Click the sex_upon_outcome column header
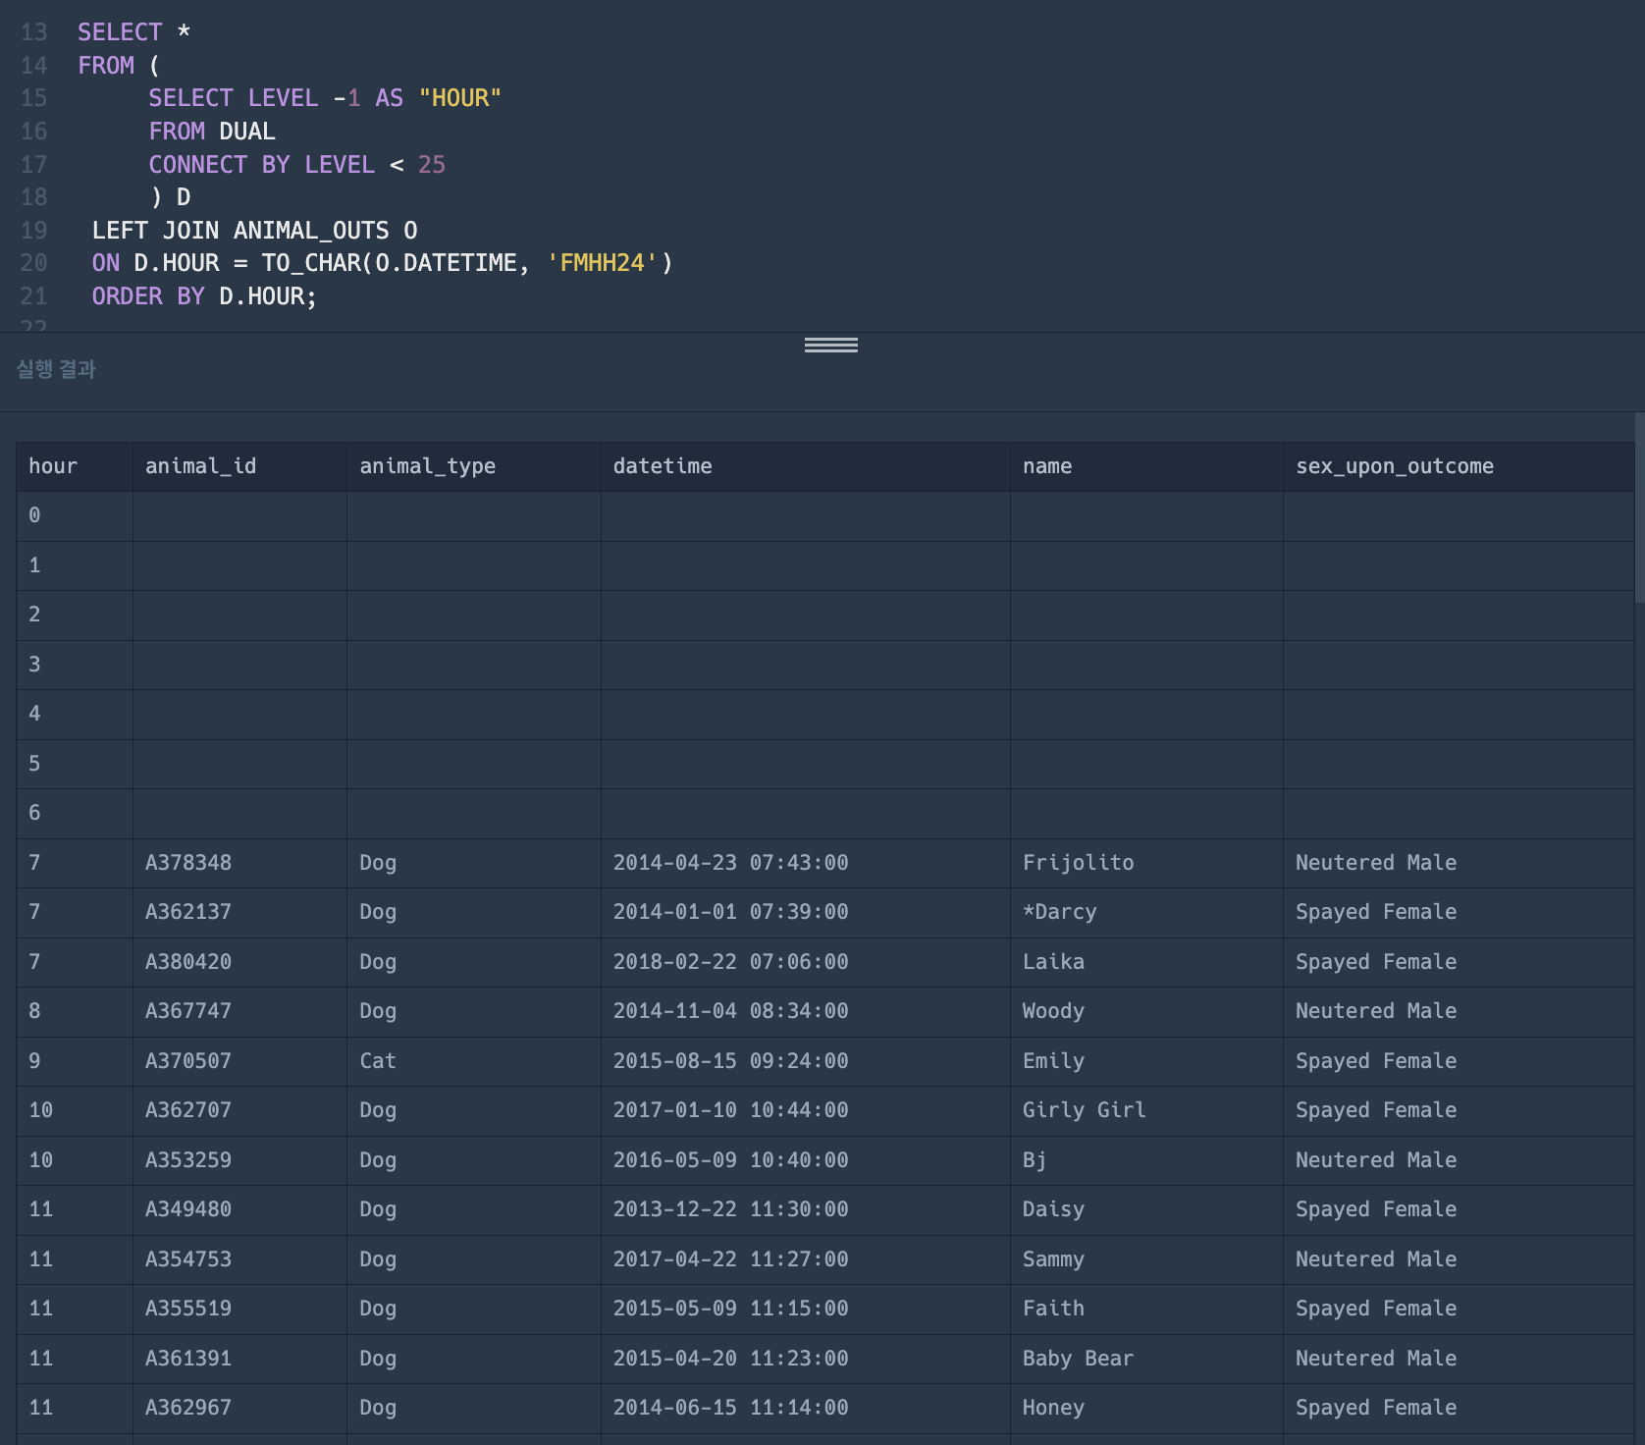 (x=1394, y=466)
